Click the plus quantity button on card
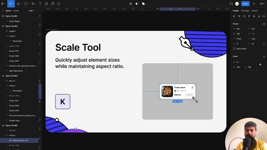This screenshot has height=150, width=267. tap(191, 95)
